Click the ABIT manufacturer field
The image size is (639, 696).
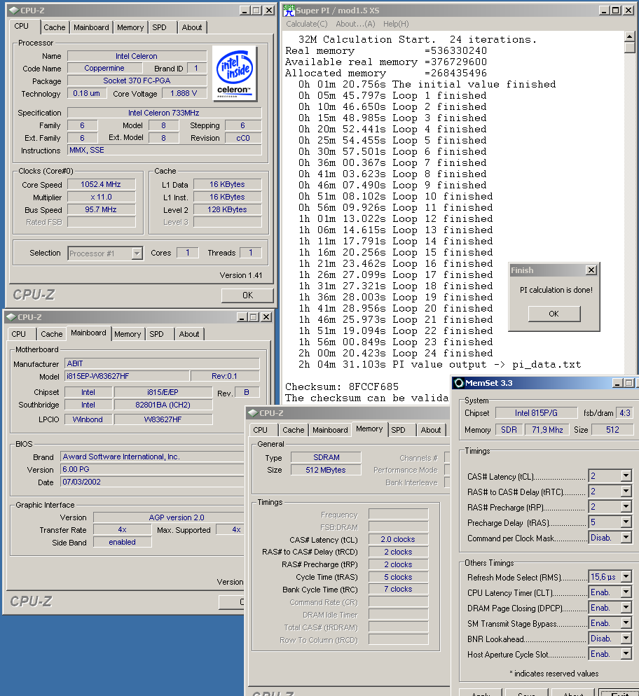click(162, 363)
